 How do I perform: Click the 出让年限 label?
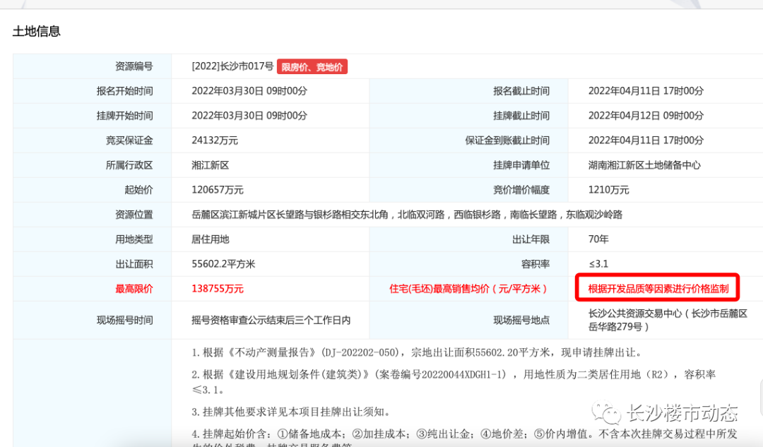tap(531, 239)
